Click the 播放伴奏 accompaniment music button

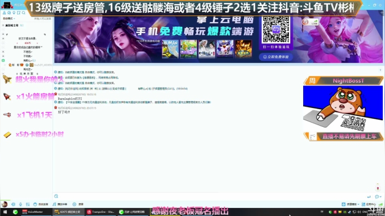[60, 204]
